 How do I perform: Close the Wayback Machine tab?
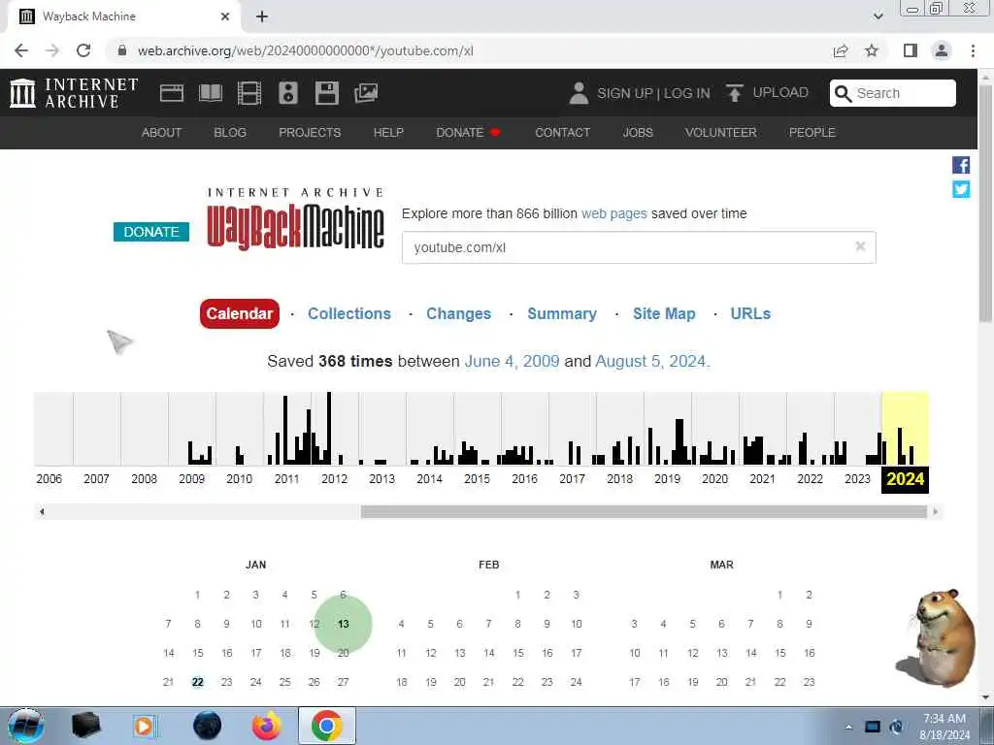(225, 16)
